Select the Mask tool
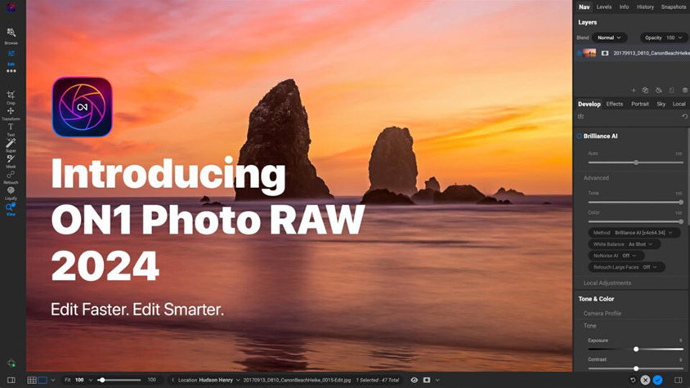This screenshot has height=388, width=690. [x=11, y=159]
